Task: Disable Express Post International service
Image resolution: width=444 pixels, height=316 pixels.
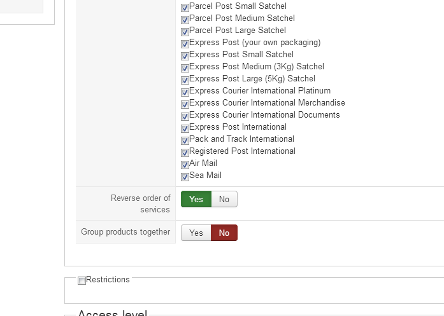Action: 185,128
